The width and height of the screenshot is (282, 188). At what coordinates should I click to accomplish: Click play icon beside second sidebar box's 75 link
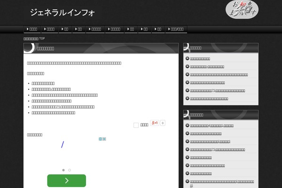click(187, 149)
